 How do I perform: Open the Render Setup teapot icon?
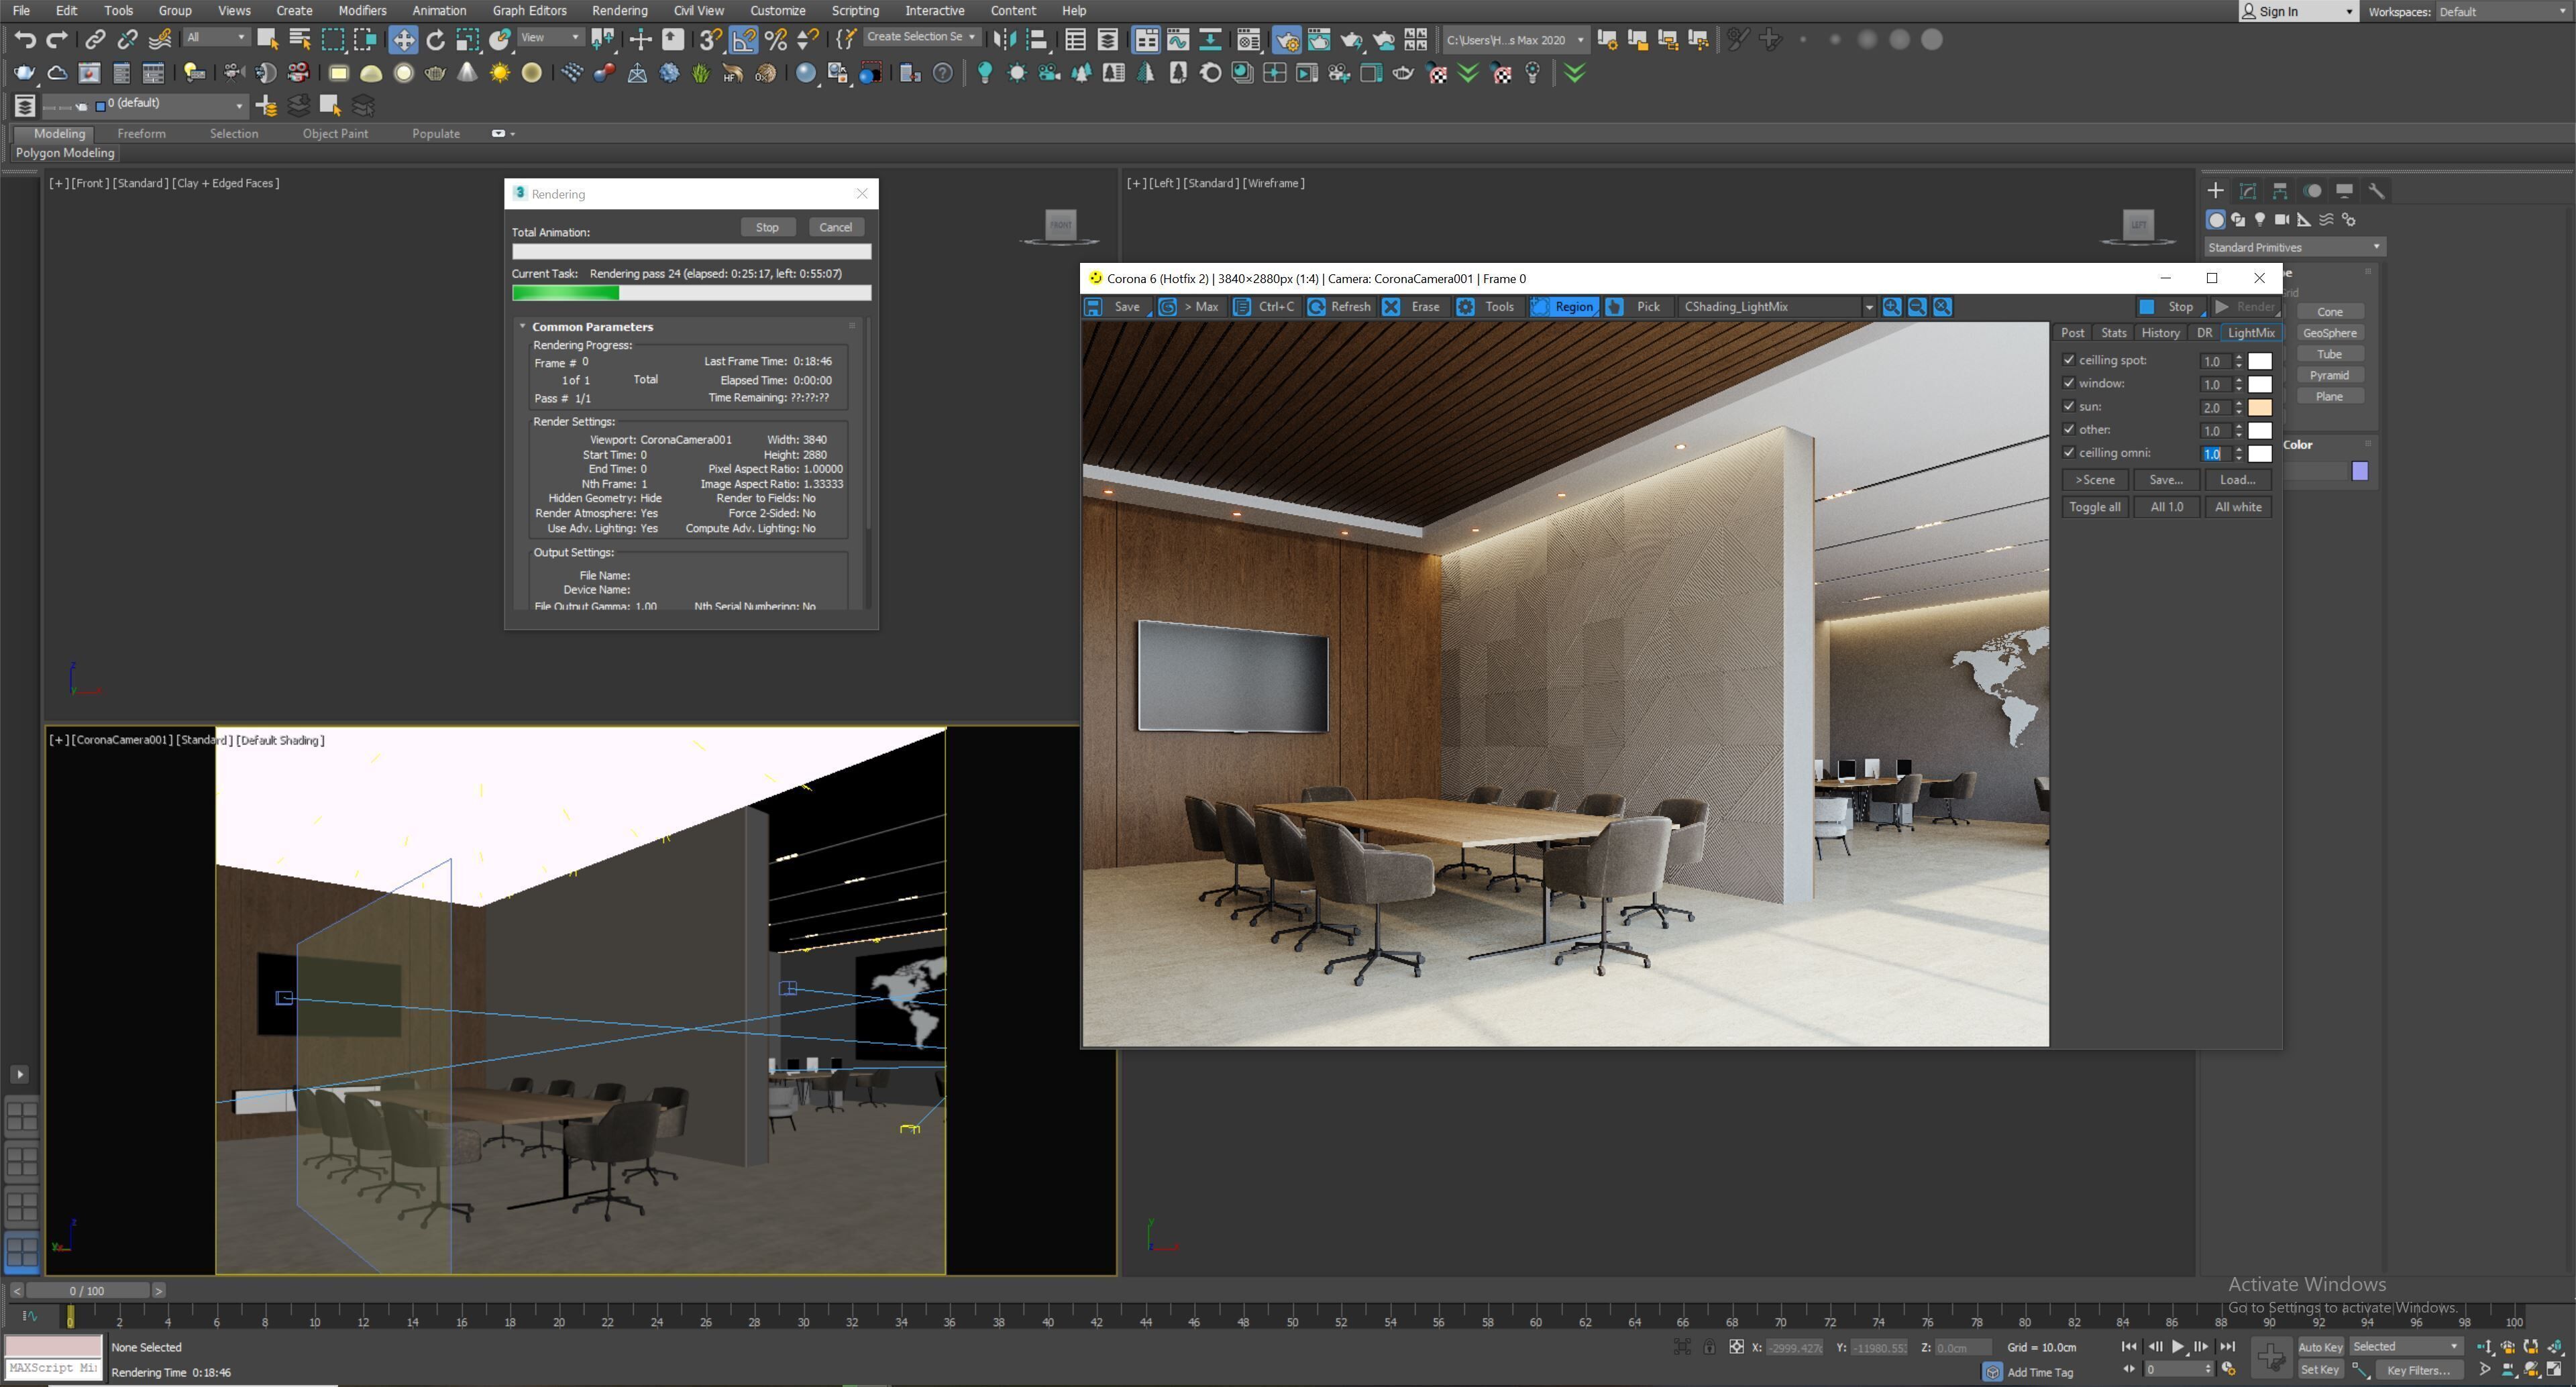point(1286,40)
